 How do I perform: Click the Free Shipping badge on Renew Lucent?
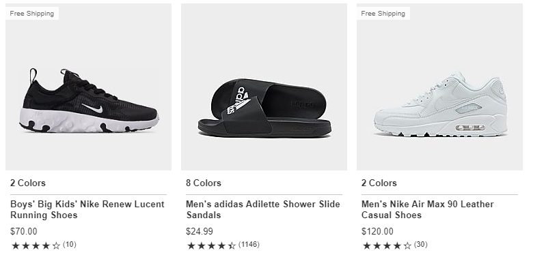click(x=32, y=14)
